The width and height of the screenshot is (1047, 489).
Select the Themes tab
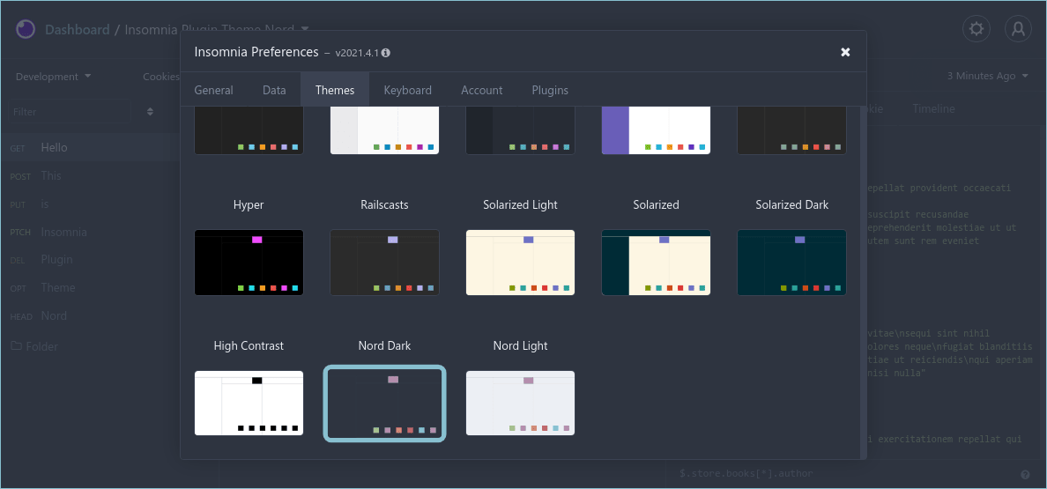click(335, 90)
